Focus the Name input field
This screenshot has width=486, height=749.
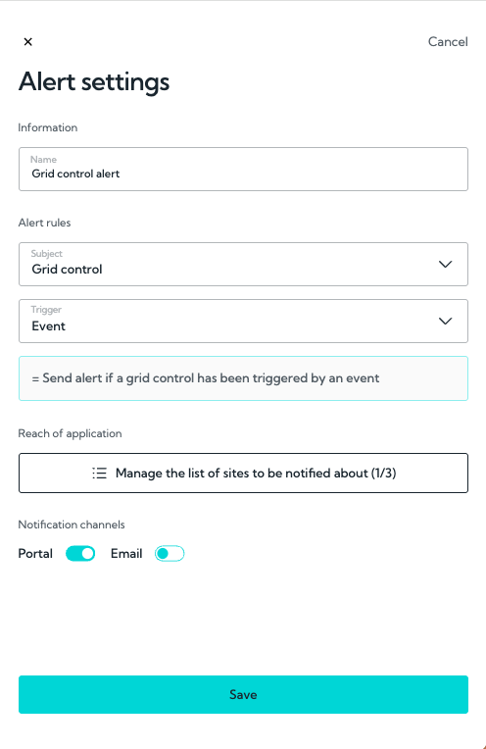click(243, 169)
